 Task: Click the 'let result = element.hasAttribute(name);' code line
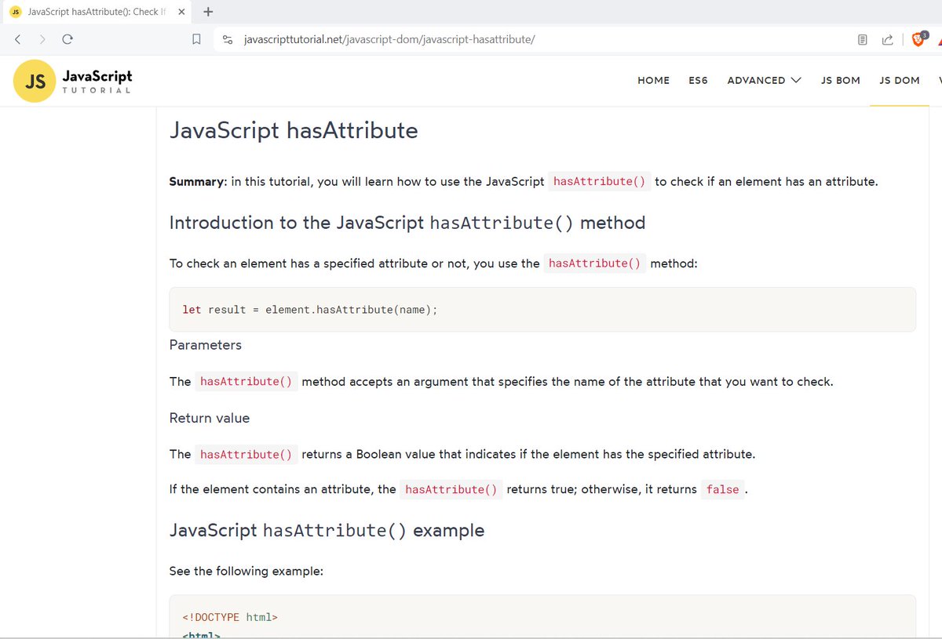309,310
